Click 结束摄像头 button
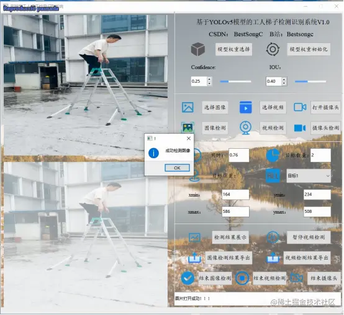 tap(324, 278)
